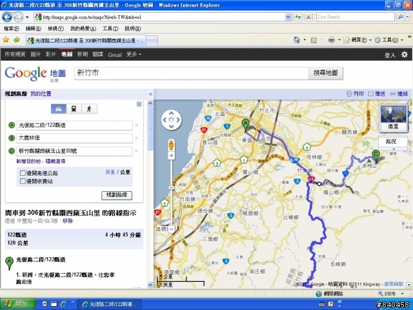
Task: Click add to favorites icon
Action: (x=17, y=40)
